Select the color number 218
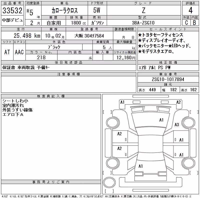 click(x=41, y=57)
